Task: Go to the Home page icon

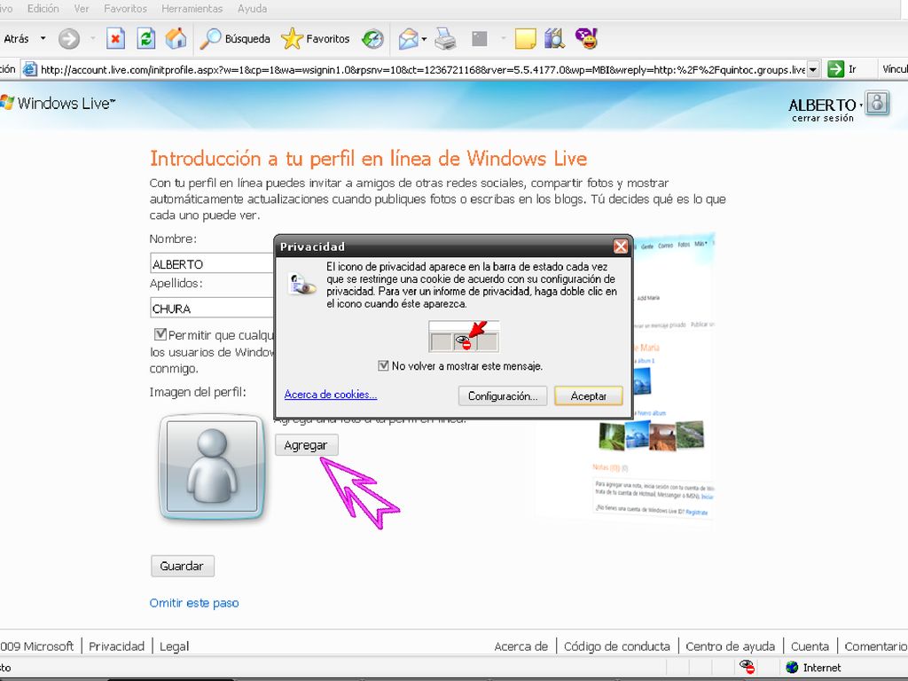Action: click(x=176, y=39)
